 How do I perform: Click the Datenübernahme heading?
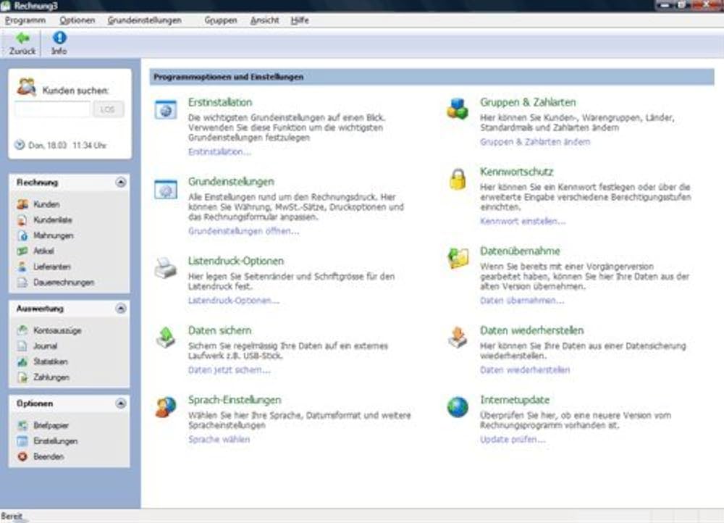(x=520, y=251)
